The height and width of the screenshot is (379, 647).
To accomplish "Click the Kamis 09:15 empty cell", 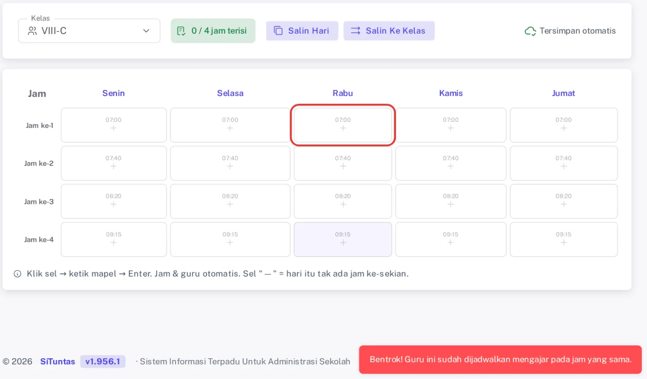I will 451,240.
